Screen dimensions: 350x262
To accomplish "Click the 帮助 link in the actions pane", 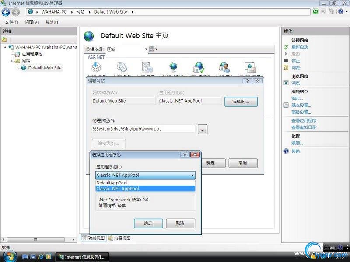I will click(x=296, y=151).
